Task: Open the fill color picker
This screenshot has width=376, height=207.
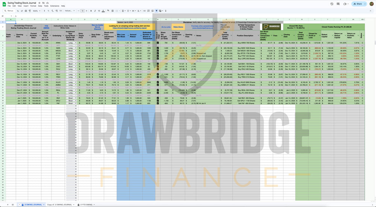Action: click(108, 11)
